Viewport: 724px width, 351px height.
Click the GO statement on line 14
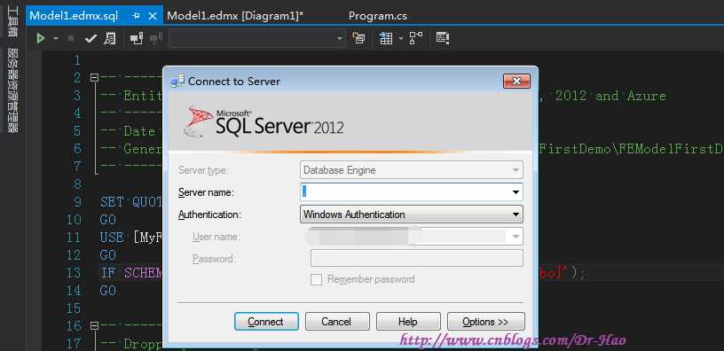point(108,291)
